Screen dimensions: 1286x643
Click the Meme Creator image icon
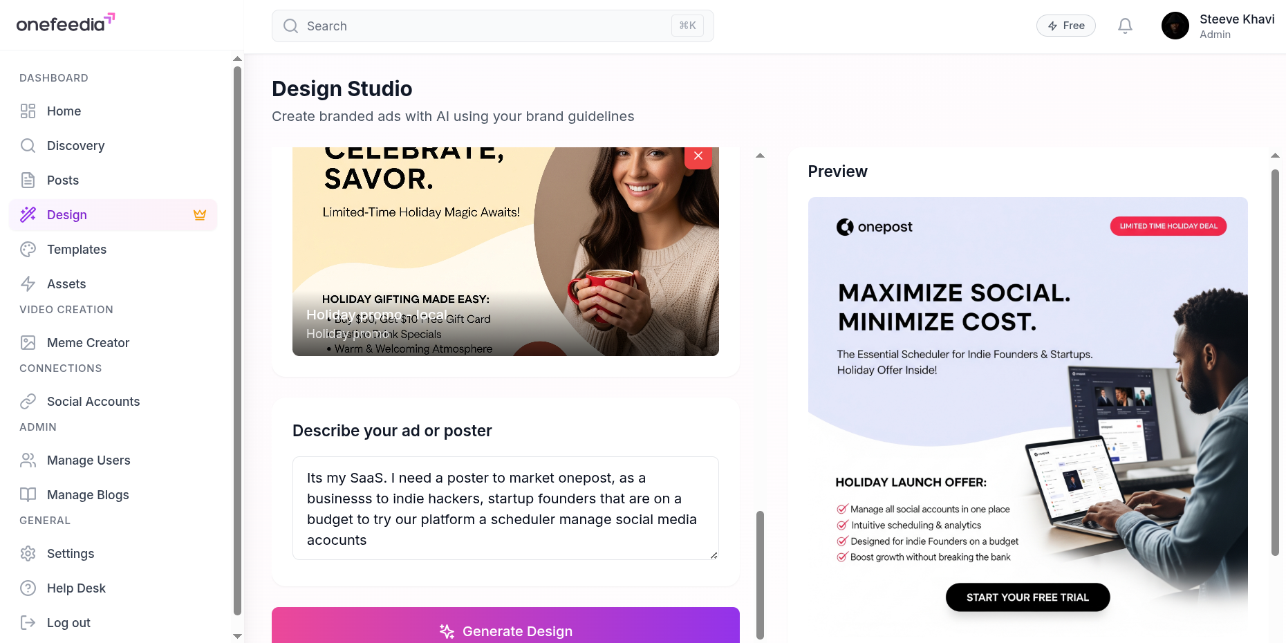point(28,343)
